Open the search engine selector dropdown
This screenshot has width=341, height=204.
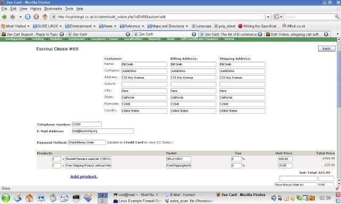278,16
